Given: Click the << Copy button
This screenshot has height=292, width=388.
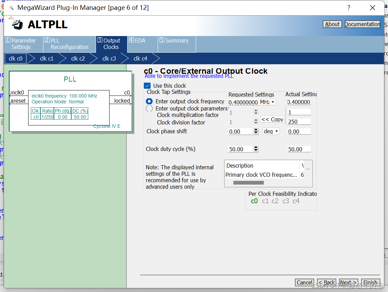Looking at the screenshot, I should pos(272,120).
